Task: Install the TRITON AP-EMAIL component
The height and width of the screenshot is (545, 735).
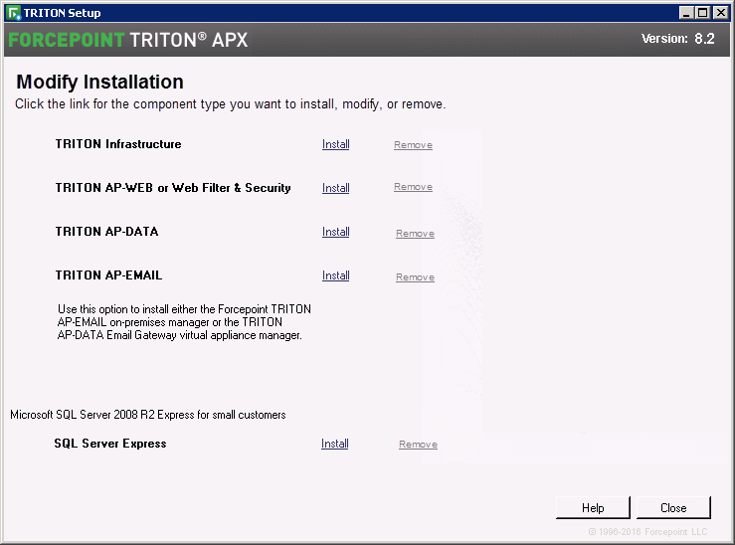Action: click(x=335, y=275)
